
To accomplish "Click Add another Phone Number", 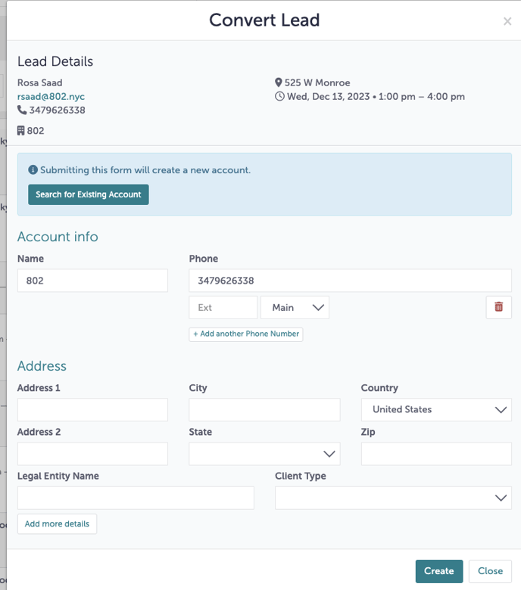I will tap(246, 334).
